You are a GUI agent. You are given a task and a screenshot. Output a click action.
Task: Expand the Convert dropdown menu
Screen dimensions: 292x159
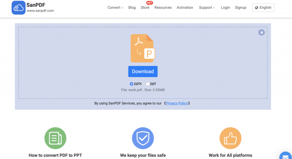click(x=115, y=8)
